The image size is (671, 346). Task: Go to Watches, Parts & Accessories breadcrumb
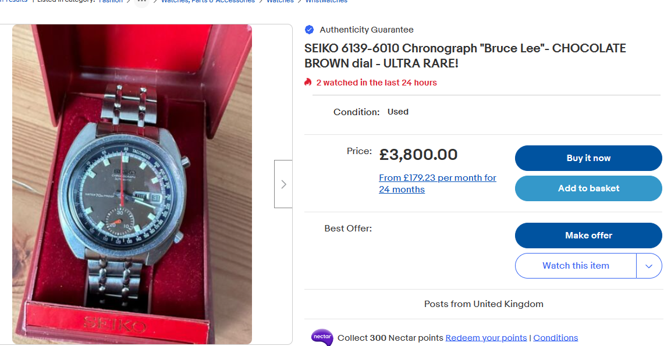coord(208,2)
